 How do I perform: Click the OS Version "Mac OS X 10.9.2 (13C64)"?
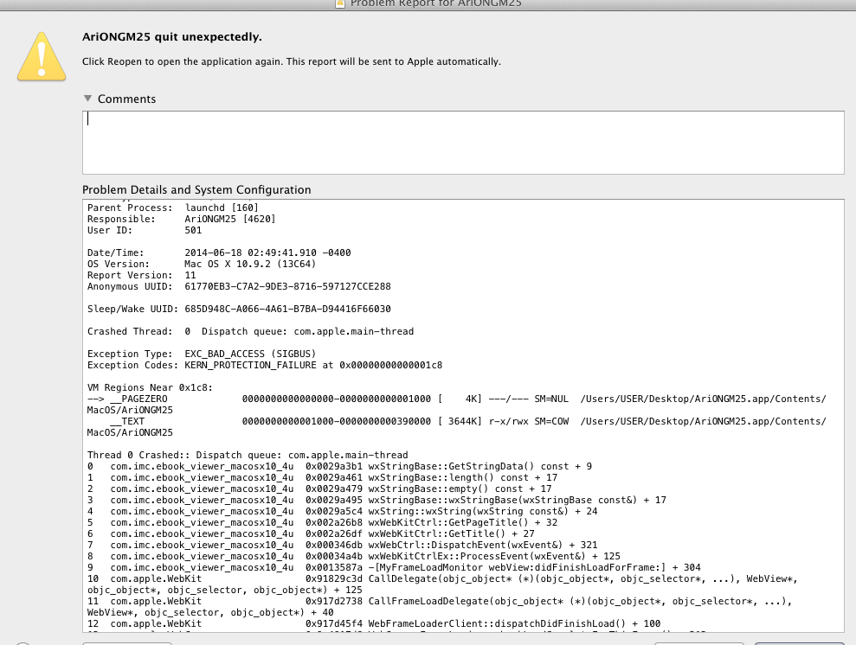click(x=250, y=264)
